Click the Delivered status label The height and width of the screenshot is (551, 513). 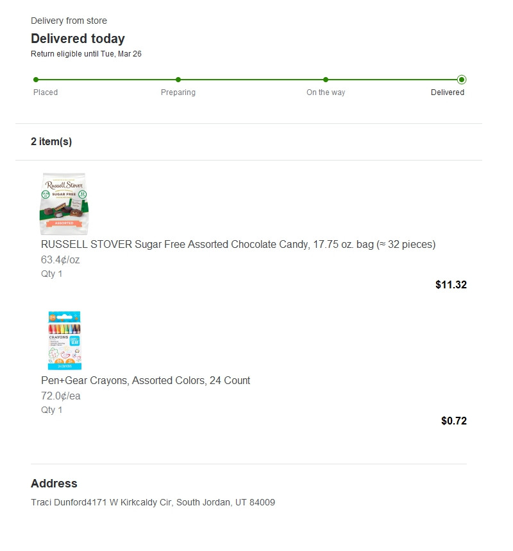tap(448, 92)
